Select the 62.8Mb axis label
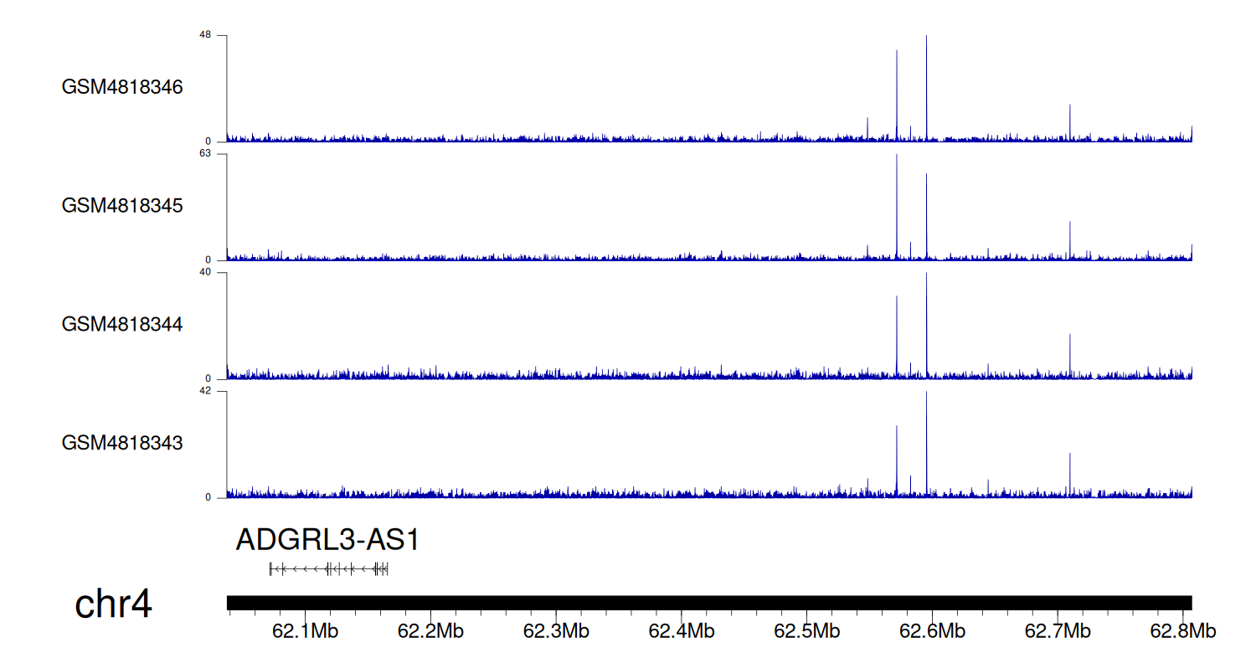Screen dimensions: 1256x653 point(1182,630)
